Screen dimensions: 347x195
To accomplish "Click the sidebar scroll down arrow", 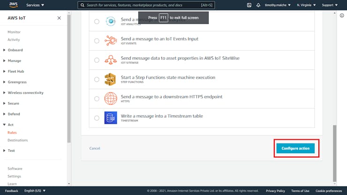I will [x=69, y=184].
